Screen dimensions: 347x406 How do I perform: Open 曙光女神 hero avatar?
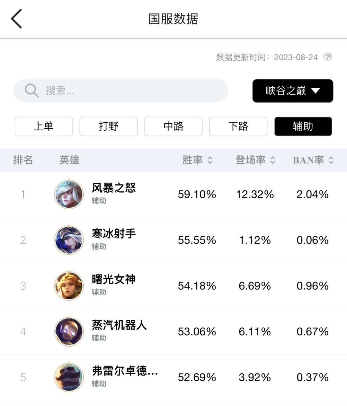pyautogui.click(x=69, y=286)
